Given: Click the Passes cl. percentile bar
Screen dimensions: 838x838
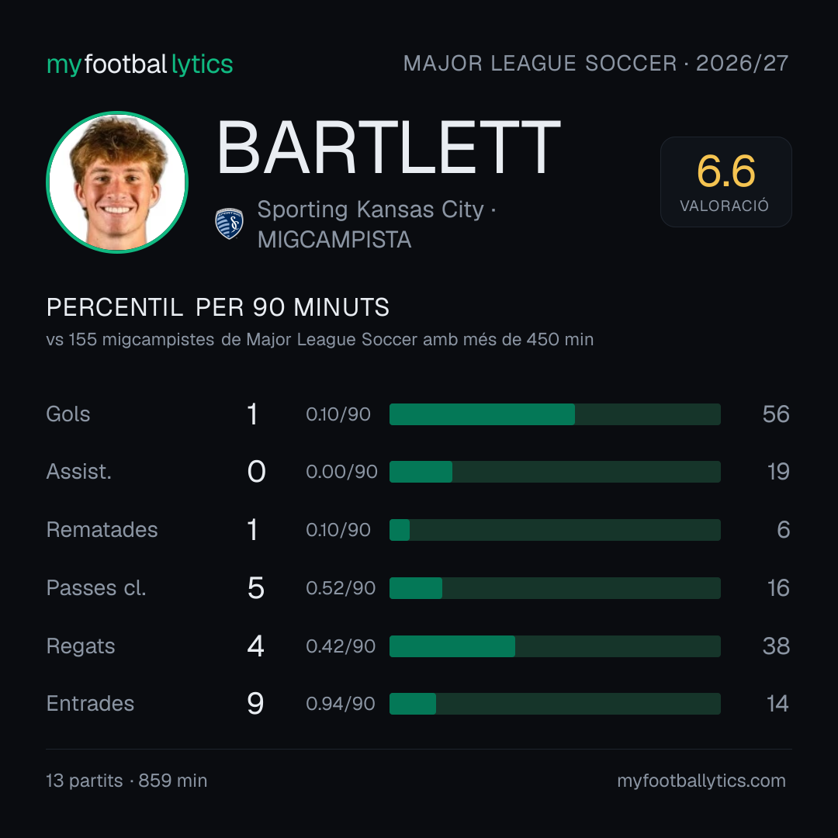Looking at the screenshot, I should [555, 588].
